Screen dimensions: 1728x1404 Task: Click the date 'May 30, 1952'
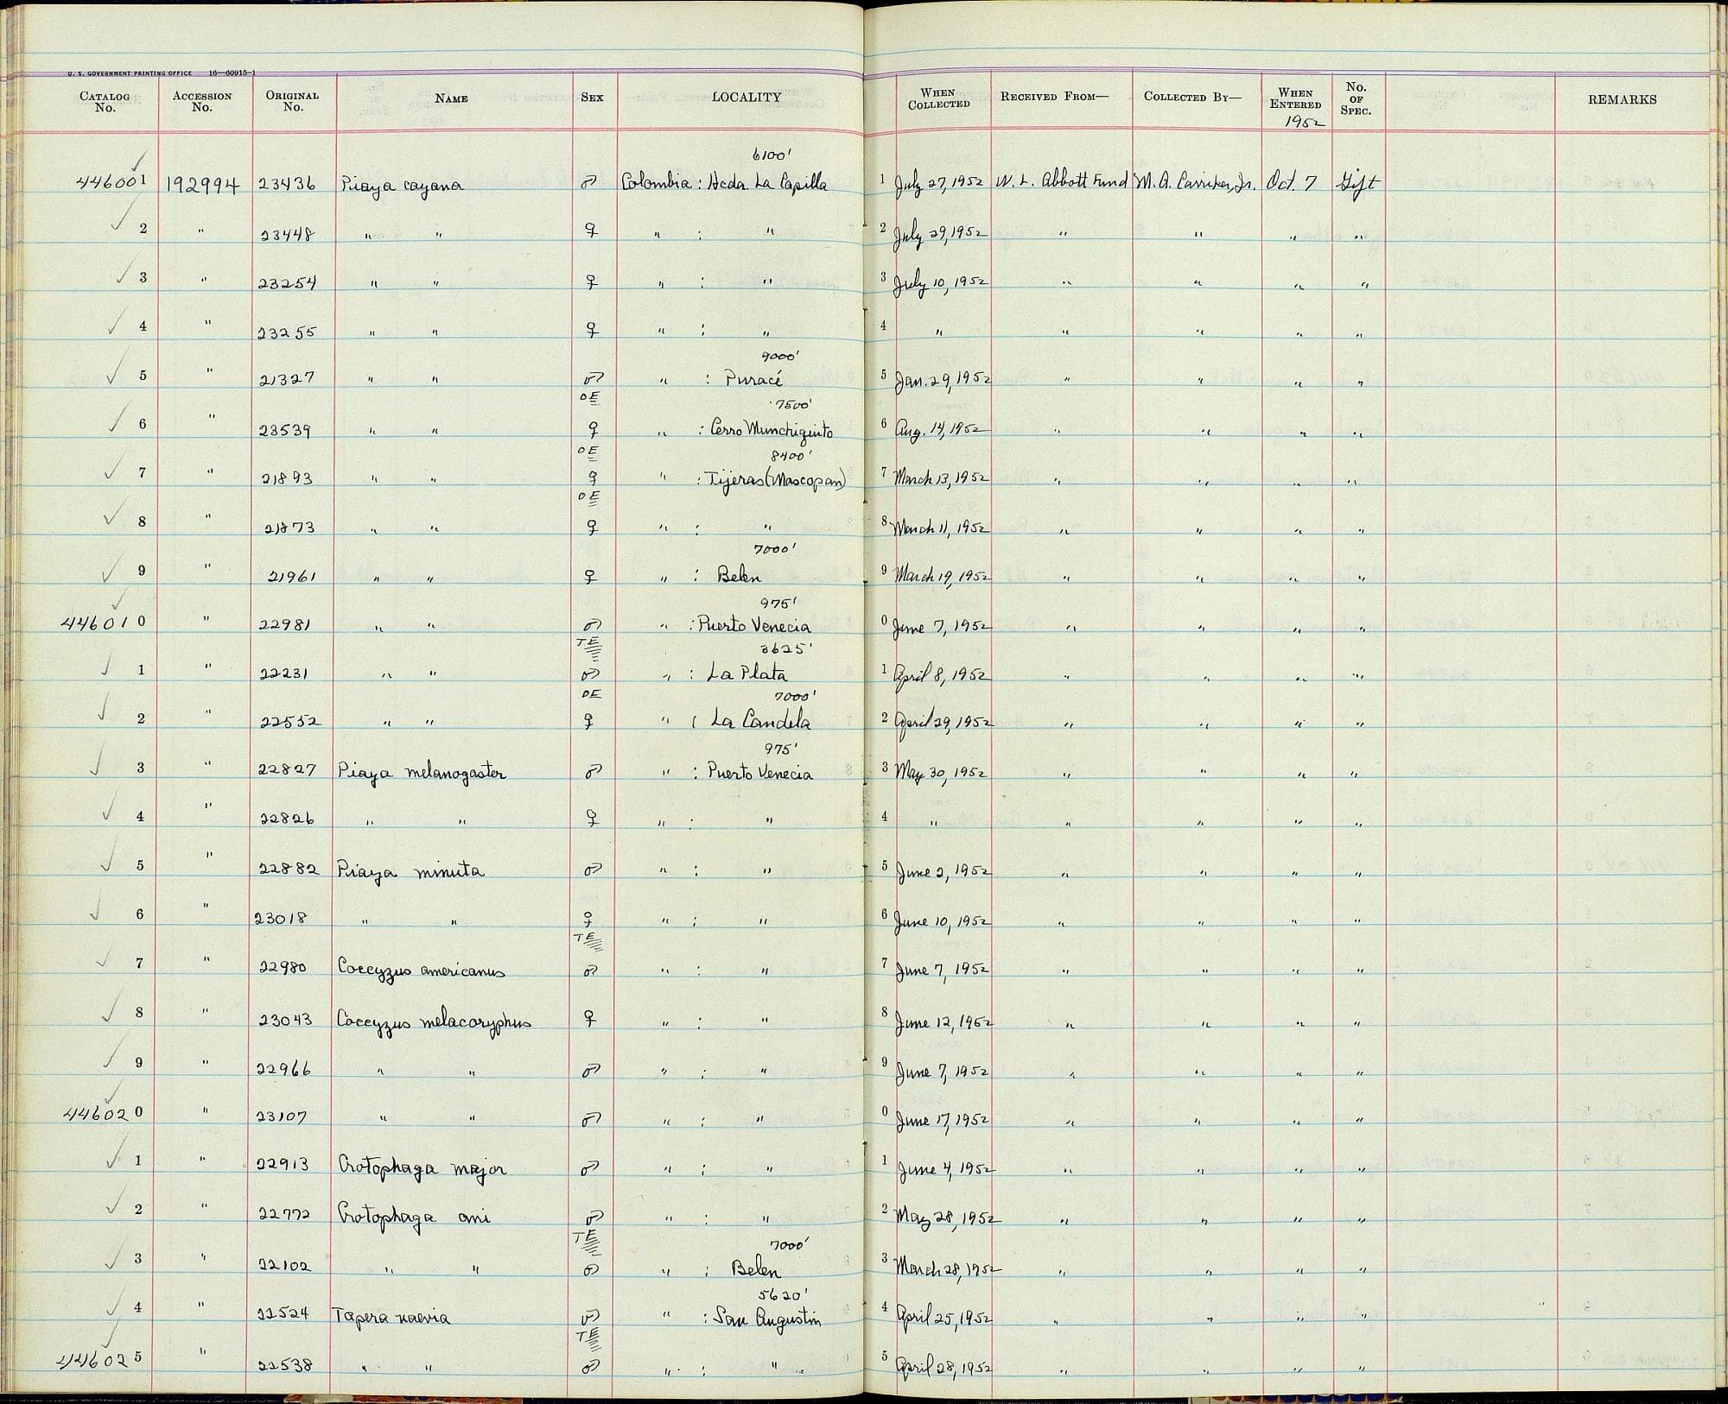[942, 774]
